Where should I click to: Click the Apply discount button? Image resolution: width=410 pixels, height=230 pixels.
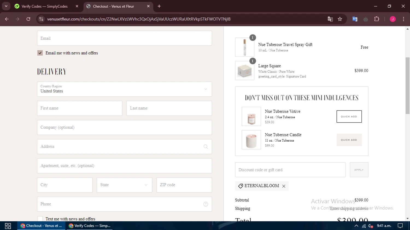coord(359,170)
